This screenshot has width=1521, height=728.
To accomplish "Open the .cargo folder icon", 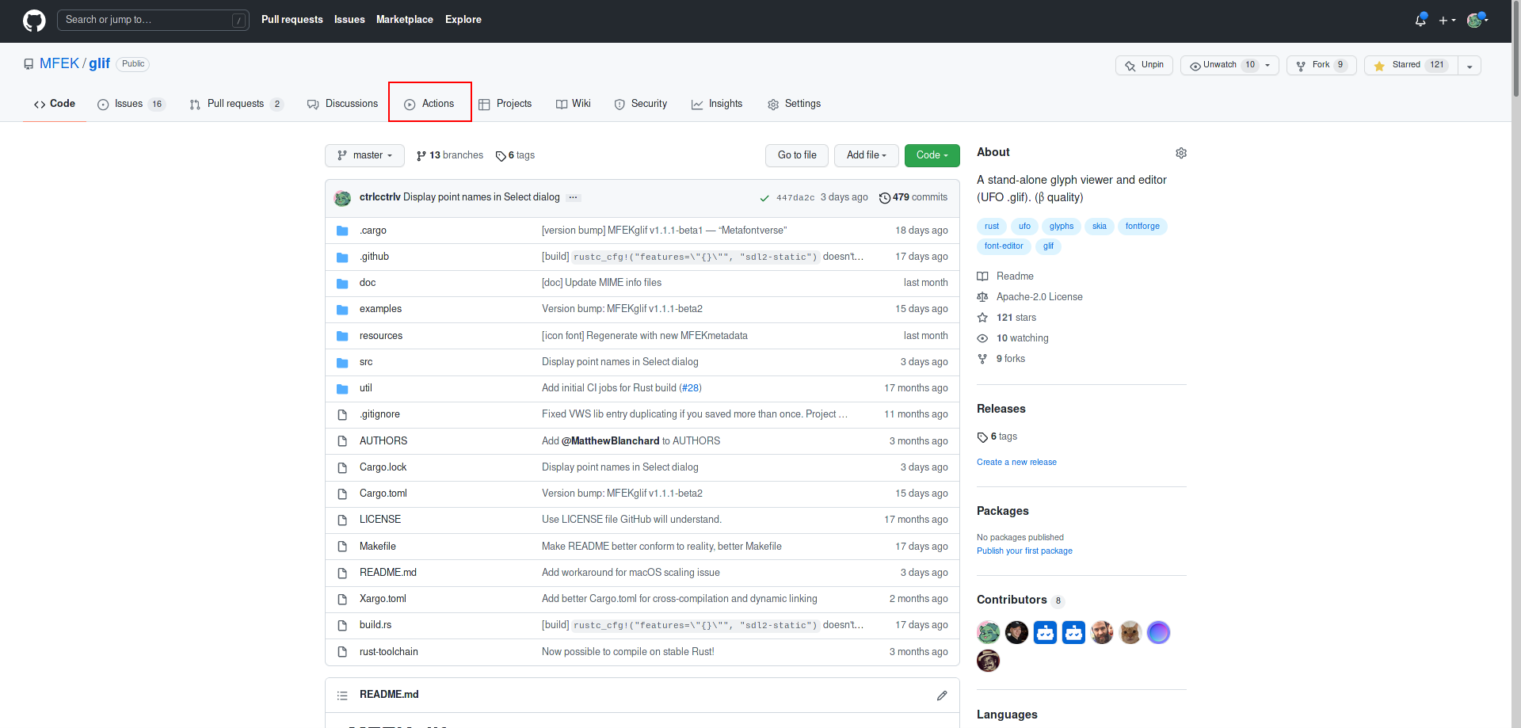I will [342, 231].
